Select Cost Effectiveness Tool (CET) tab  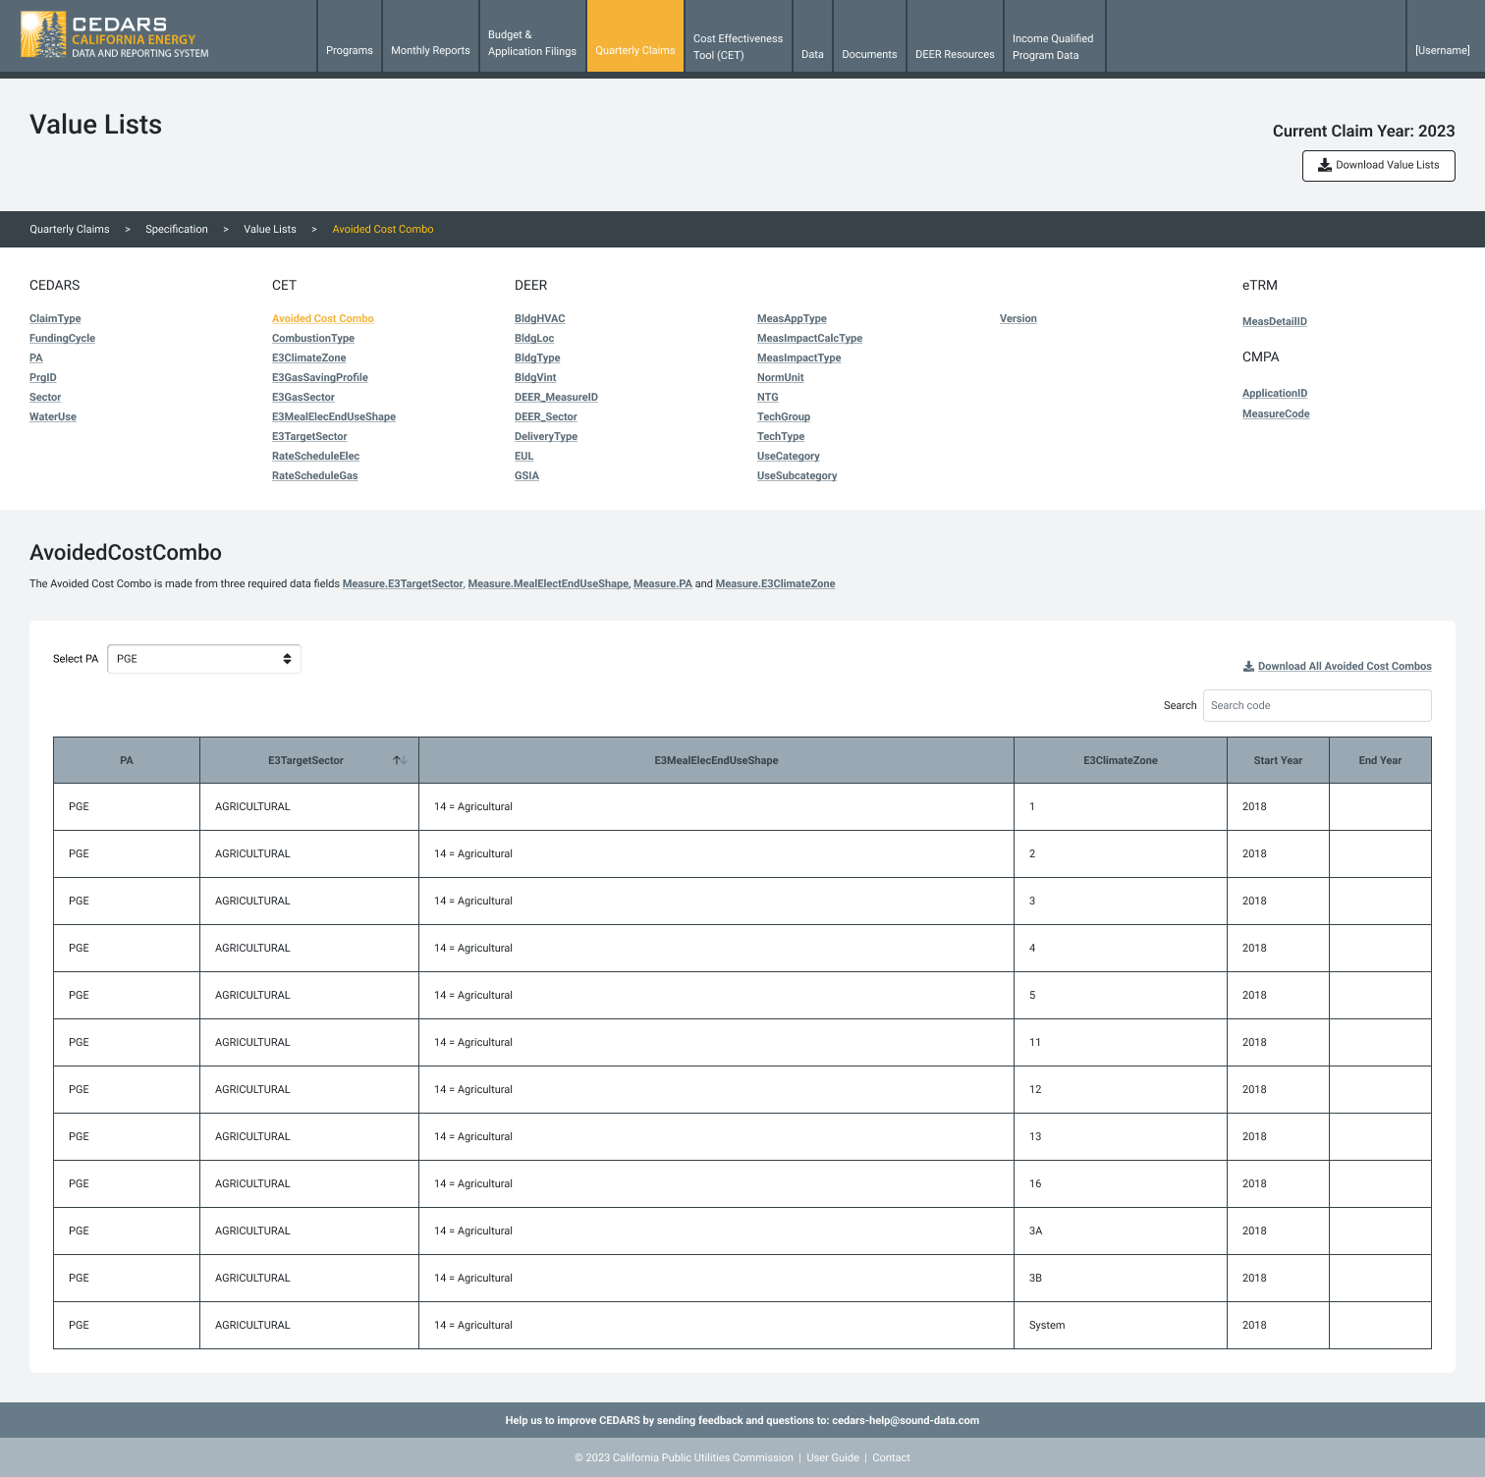tap(738, 46)
